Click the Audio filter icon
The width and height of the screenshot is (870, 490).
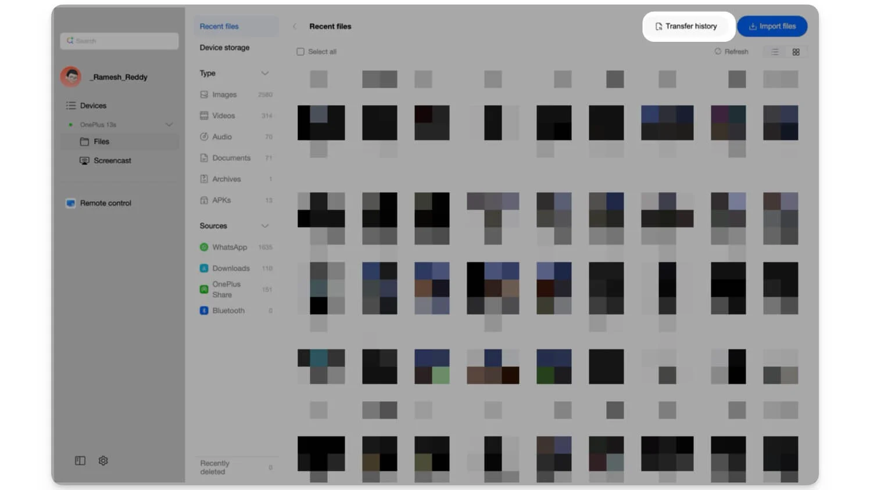[204, 136]
